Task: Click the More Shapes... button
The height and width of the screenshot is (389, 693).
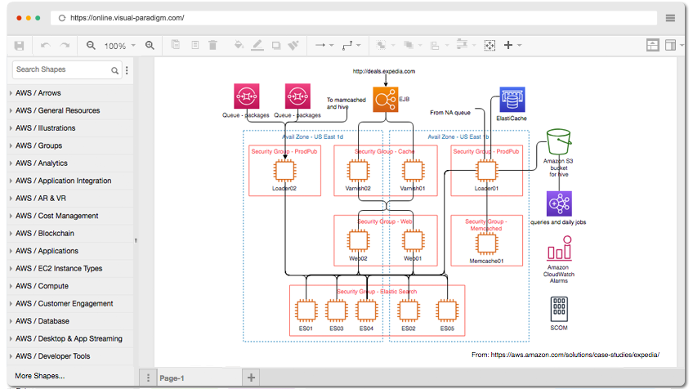Action: [40, 376]
